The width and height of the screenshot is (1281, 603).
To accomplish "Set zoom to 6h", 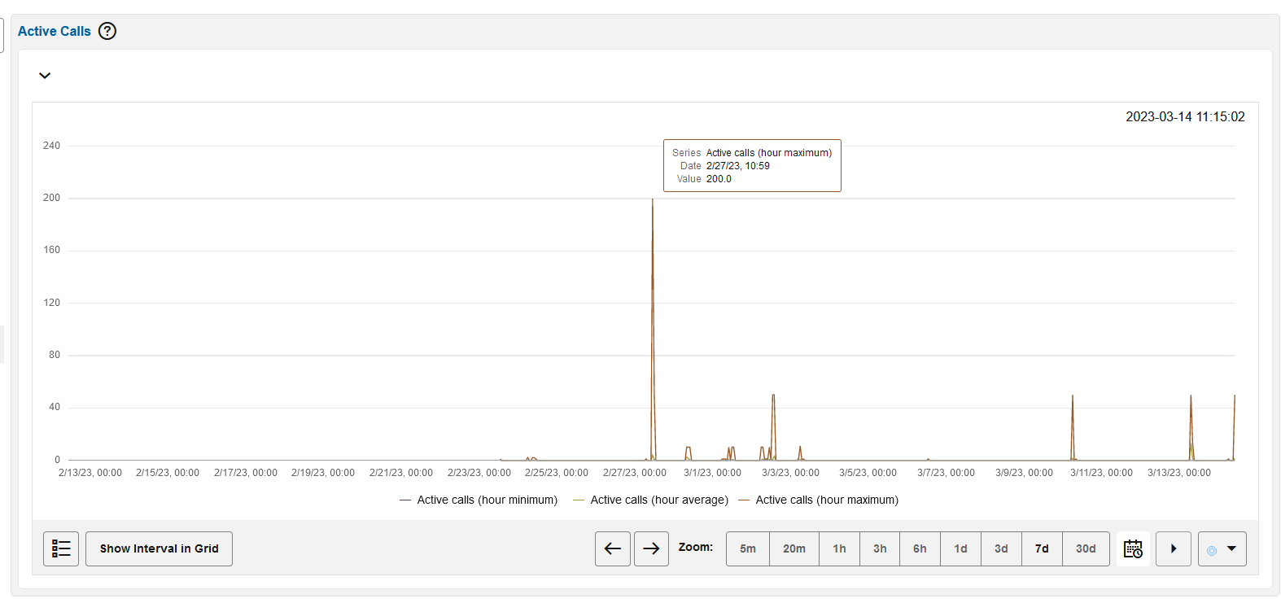I will [920, 548].
